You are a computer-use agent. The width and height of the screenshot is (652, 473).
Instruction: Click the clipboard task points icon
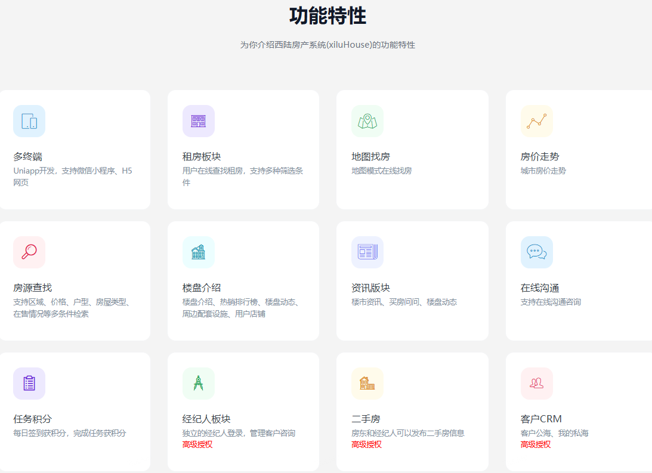29,384
